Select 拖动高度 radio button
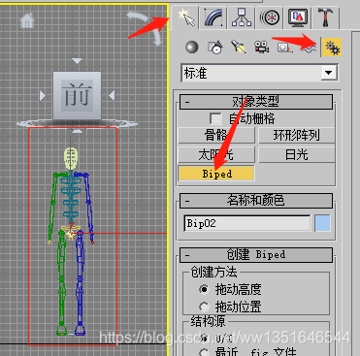360x356 pixels. click(x=204, y=289)
